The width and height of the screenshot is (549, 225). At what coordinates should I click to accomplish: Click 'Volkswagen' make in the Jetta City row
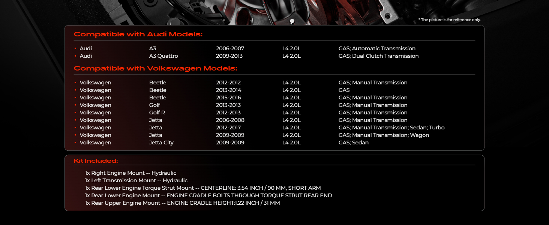95,143
